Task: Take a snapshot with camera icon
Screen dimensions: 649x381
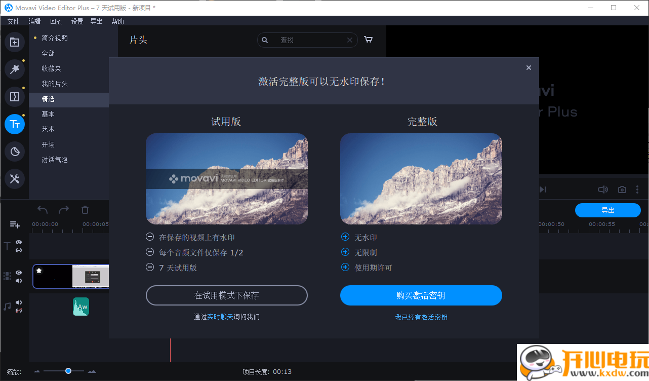Action: coord(622,189)
